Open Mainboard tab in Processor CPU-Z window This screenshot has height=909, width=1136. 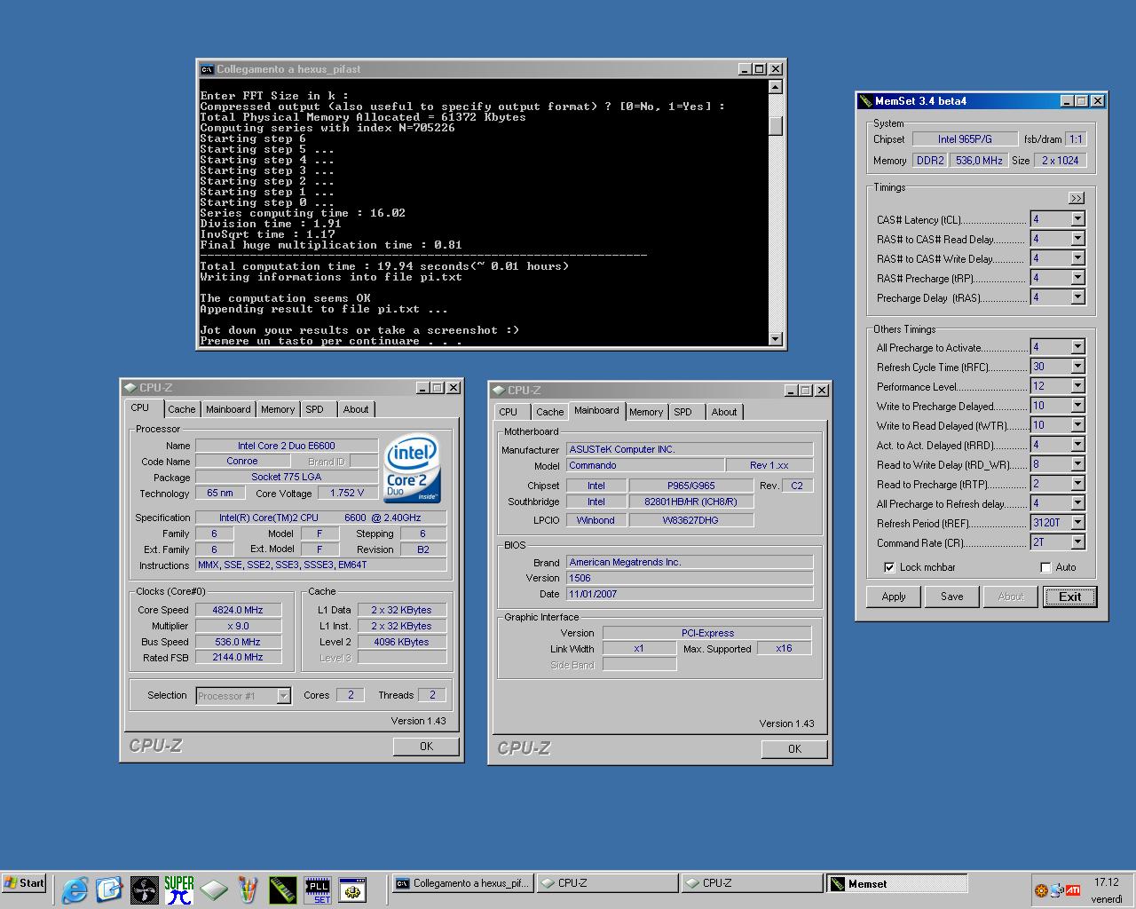tap(228, 409)
